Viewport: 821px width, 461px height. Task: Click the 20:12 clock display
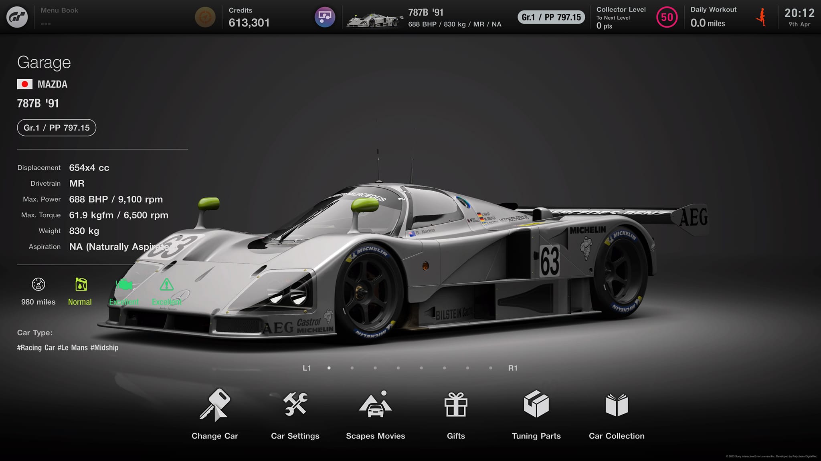click(799, 13)
